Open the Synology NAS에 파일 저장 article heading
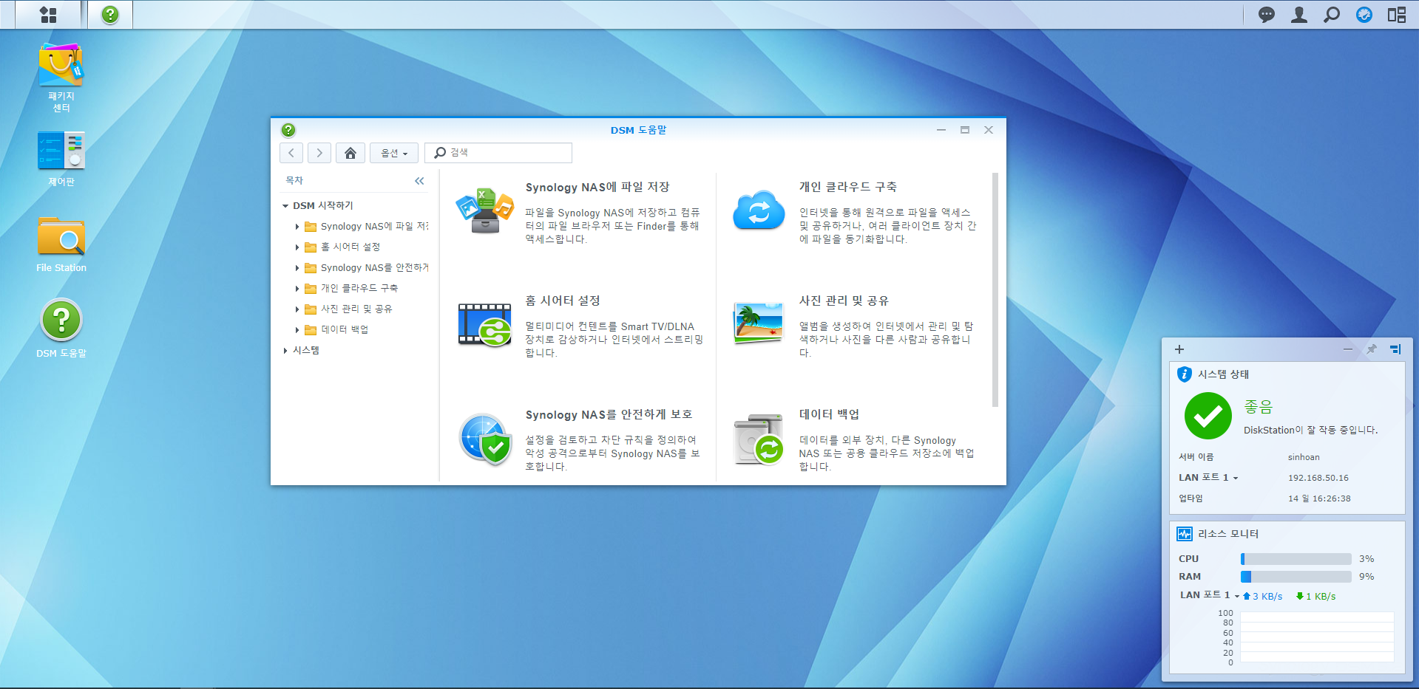Viewport: 1419px width, 689px height. point(597,188)
